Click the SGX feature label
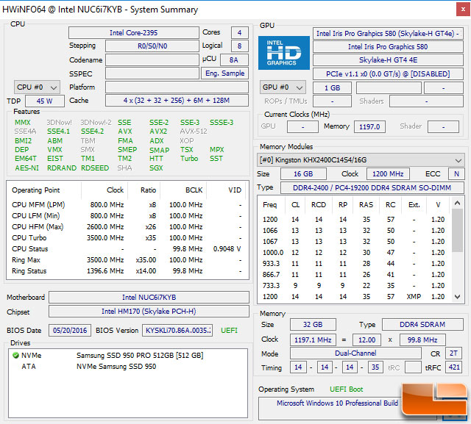471x424 pixels. [x=156, y=168]
